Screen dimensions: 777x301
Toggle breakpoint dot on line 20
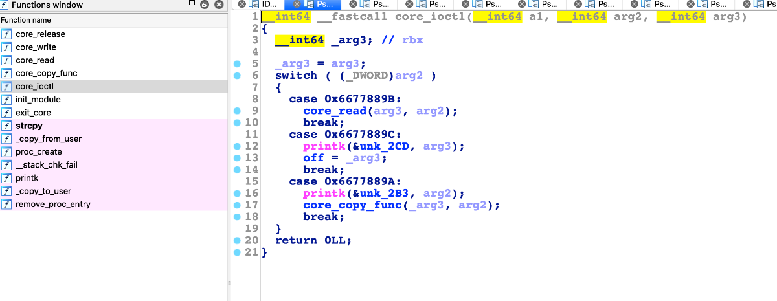tap(237, 240)
